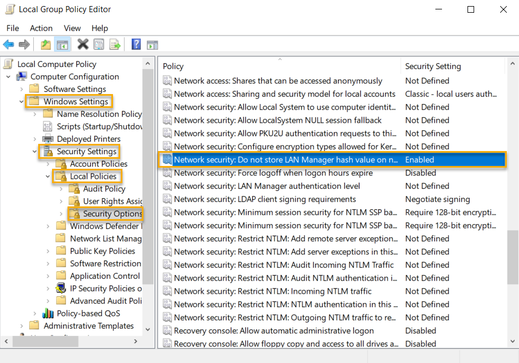Click the Forward navigation arrow icon
Viewport: 519px width, 363px height.
pos(23,44)
